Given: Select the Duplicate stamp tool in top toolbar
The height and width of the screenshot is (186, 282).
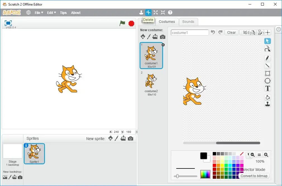Looking at the screenshot, I should pyautogui.click(x=141, y=12).
